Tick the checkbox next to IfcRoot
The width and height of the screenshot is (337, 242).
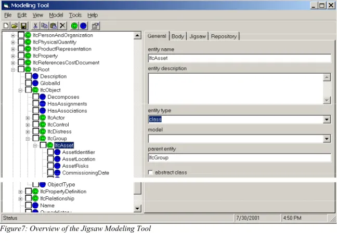pyautogui.click(x=21, y=69)
